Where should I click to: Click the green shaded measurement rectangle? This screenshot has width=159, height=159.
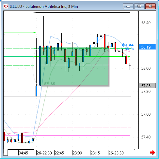pyautogui.click(x=74, y=66)
